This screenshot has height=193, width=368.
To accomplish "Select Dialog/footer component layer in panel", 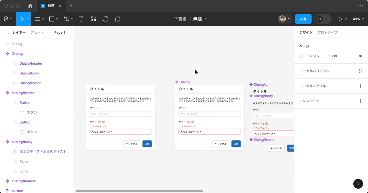I will coord(23,93).
